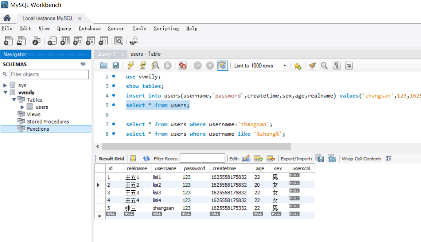The image size is (421, 242).
Task: Click the horizontal scrollbar left arrow
Action: pyautogui.click(x=98, y=146)
